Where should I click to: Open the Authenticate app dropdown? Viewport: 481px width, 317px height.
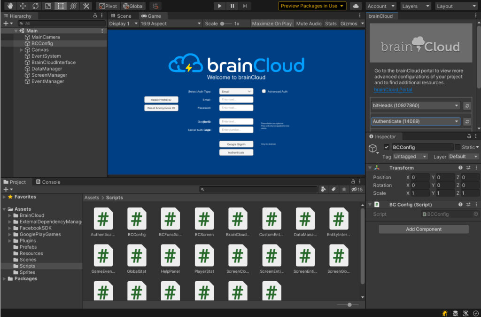416,122
